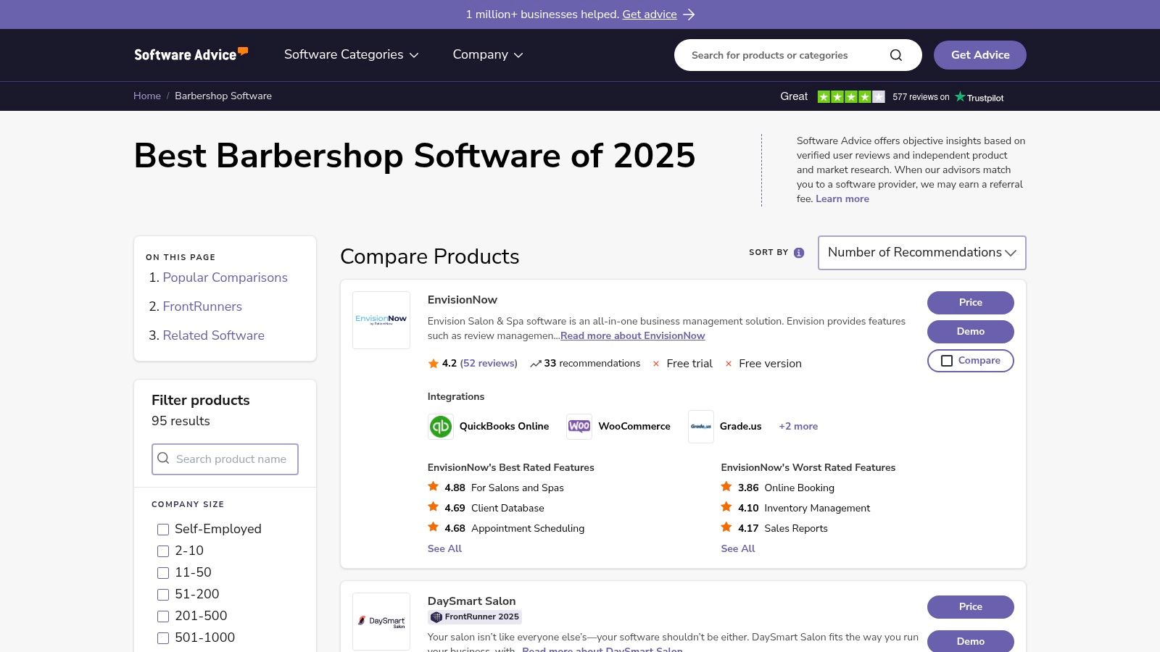The height and width of the screenshot is (652, 1160).
Task: Click DaySmart Salon's Demo button
Action: pos(971,641)
